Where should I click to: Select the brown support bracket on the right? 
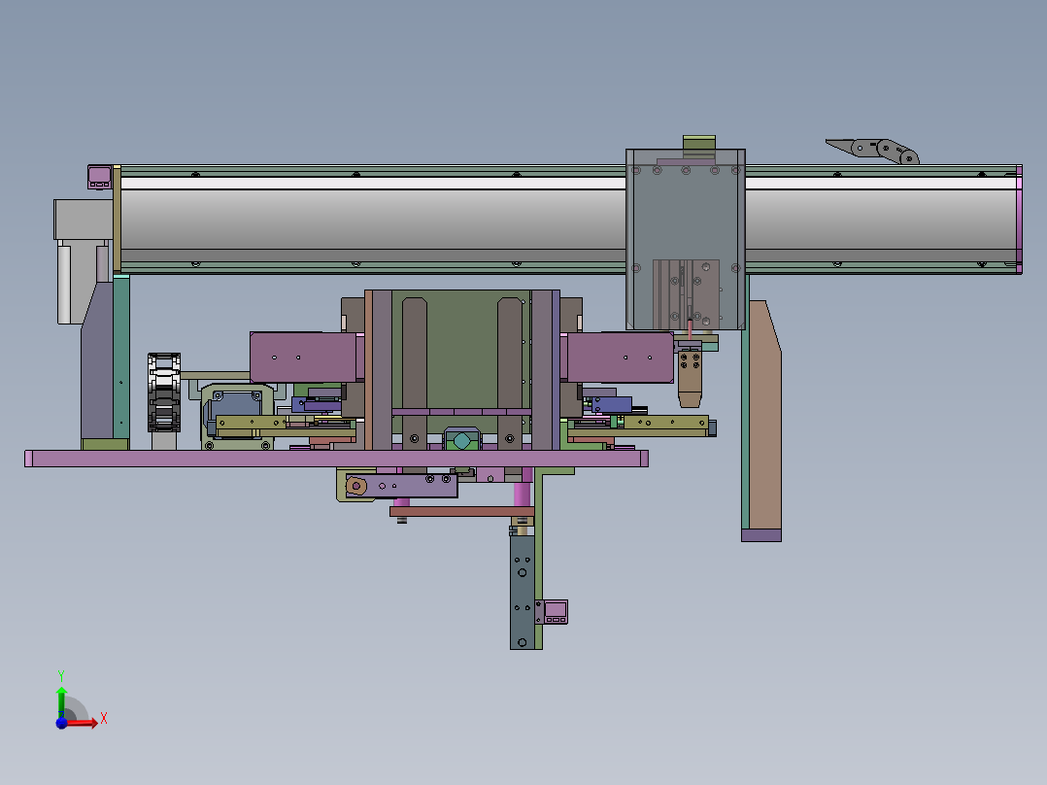pyautogui.click(x=764, y=414)
